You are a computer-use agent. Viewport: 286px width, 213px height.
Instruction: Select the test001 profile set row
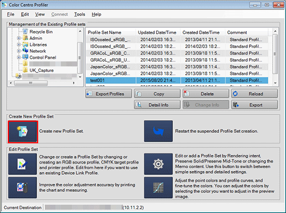click(x=177, y=80)
